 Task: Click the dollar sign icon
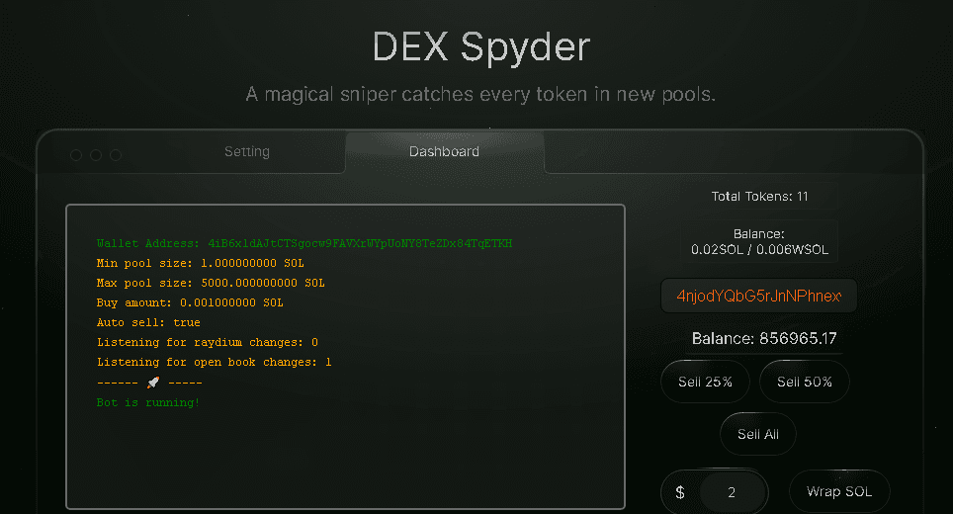(680, 492)
